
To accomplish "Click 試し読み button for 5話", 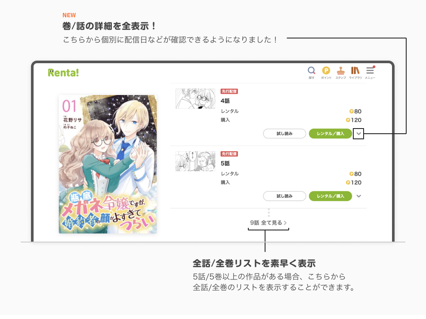I will coord(284,196).
